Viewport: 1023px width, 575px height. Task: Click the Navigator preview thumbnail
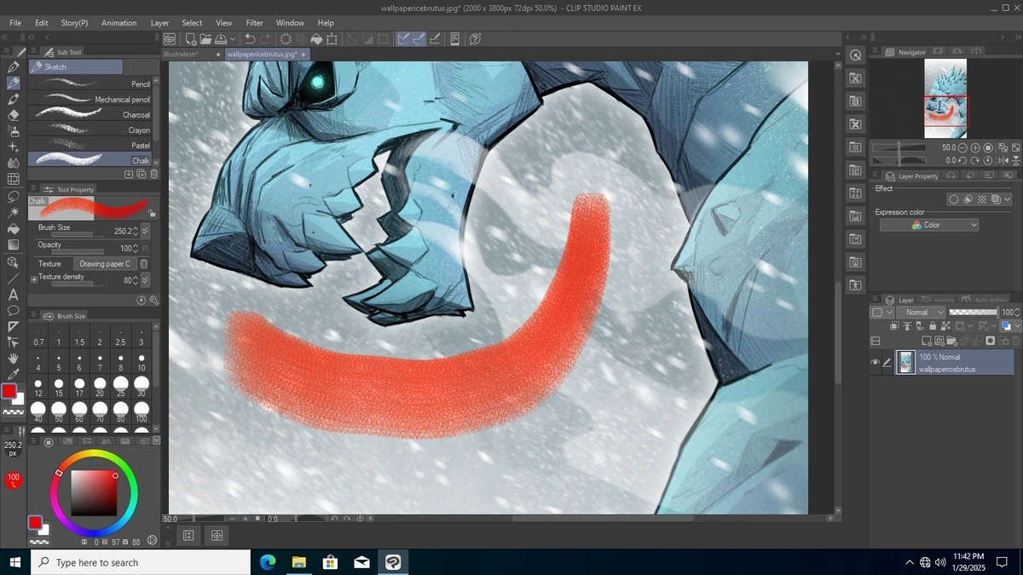click(945, 98)
